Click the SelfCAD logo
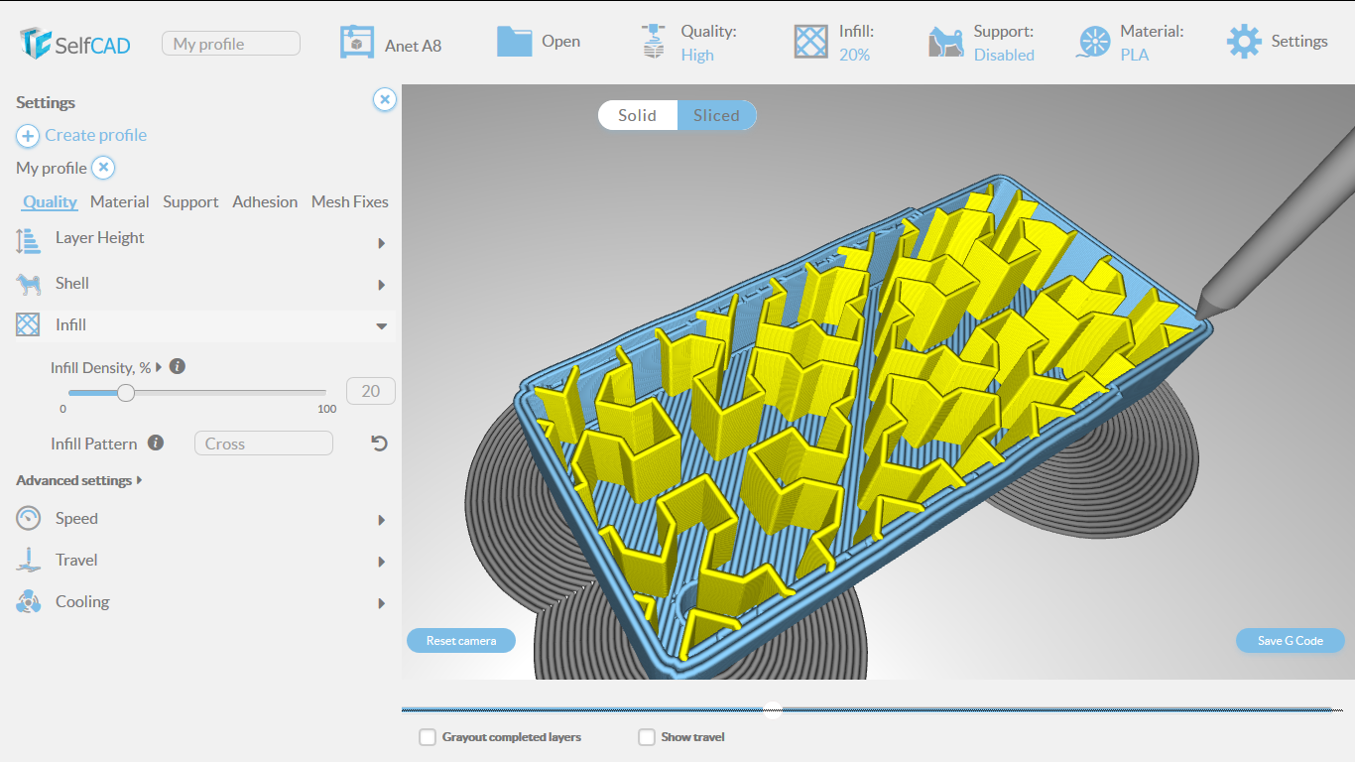1355x762 pixels. [x=75, y=43]
